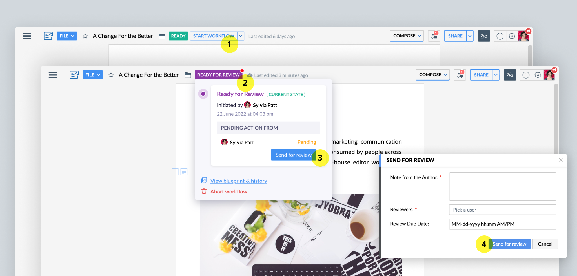Screen dimensions: 577x276
Task: Open View blueprint & history link
Action: 239,181
